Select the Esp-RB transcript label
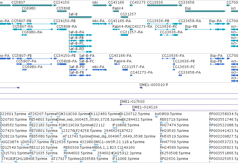This screenshot has width=238, height=163. (x=191, y=26)
